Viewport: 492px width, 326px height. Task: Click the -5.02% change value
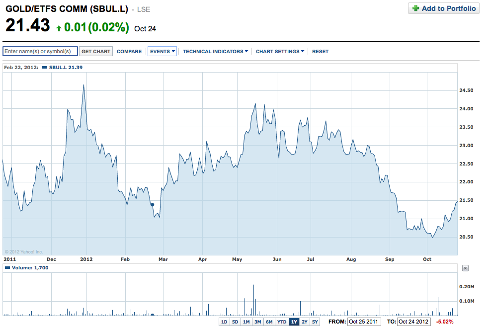point(445,322)
